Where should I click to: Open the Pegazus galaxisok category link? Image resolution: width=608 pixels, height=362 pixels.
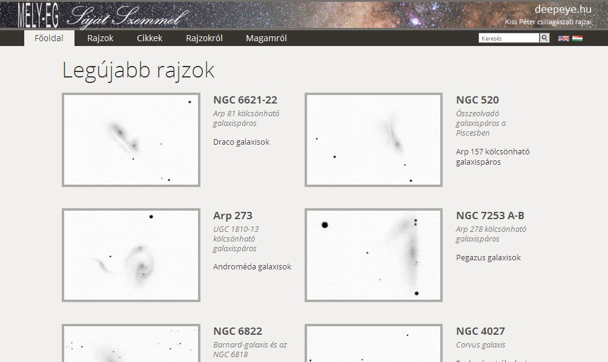[x=488, y=258]
